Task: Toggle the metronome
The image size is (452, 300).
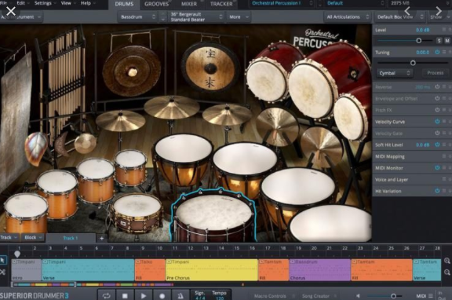Action: coord(180,295)
